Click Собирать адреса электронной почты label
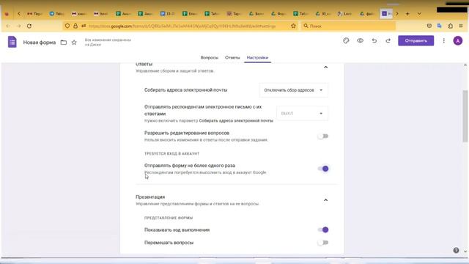 (185, 90)
